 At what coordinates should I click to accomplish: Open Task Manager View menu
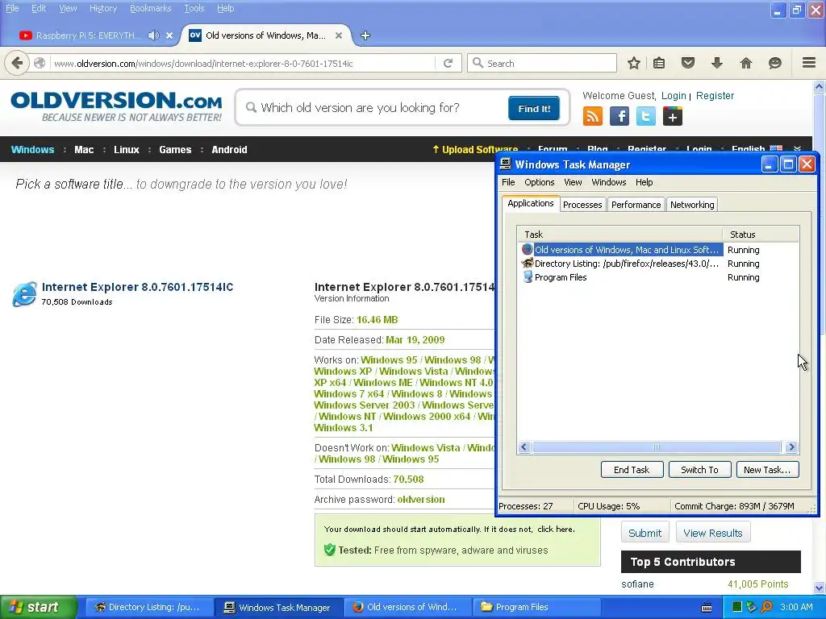click(574, 182)
